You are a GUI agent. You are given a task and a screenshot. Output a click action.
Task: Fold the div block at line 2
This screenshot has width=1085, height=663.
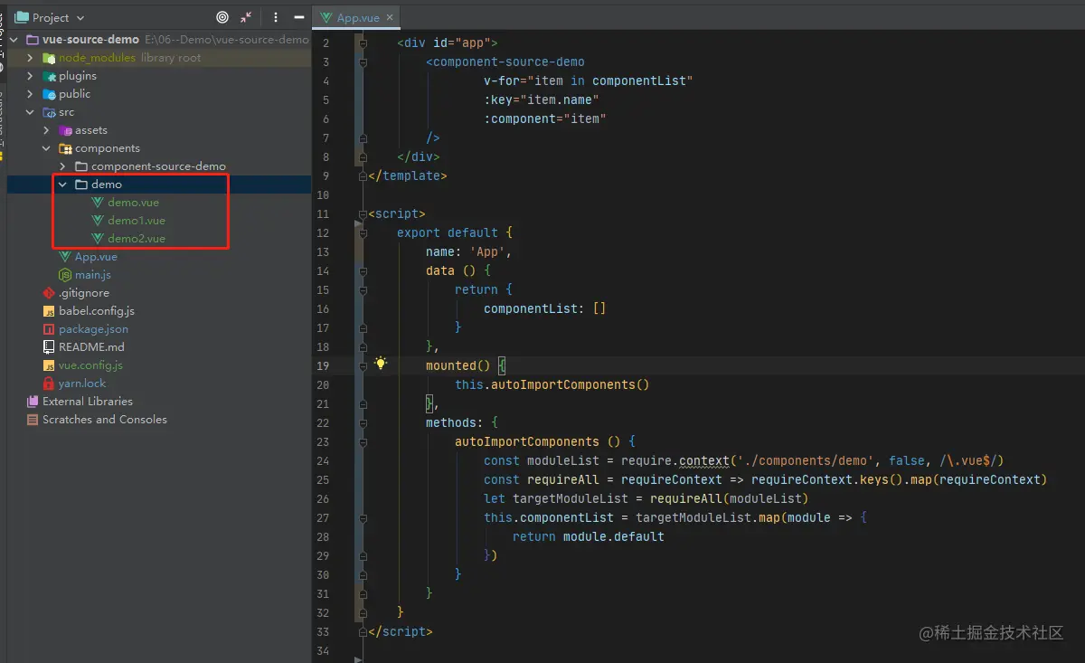point(363,43)
